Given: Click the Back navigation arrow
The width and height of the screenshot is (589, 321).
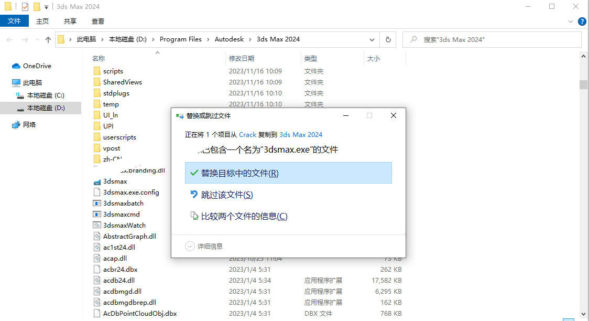Looking at the screenshot, I should [x=10, y=39].
